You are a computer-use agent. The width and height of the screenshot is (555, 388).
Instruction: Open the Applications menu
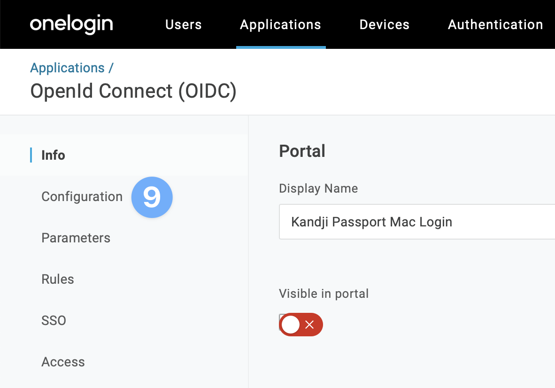[x=280, y=24]
